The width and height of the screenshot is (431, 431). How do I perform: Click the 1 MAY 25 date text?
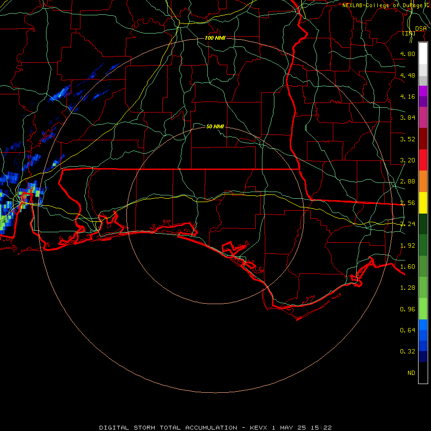(x=288, y=428)
